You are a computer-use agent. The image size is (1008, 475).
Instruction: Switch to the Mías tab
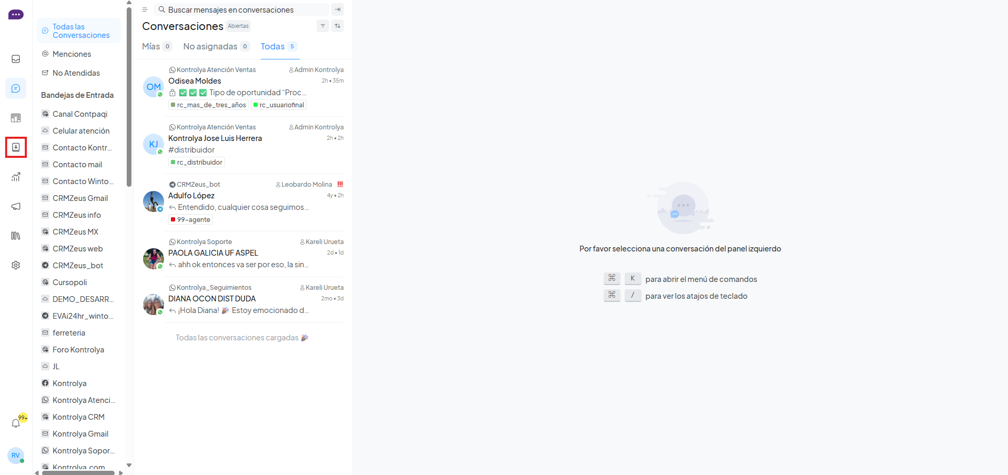click(x=157, y=46)
